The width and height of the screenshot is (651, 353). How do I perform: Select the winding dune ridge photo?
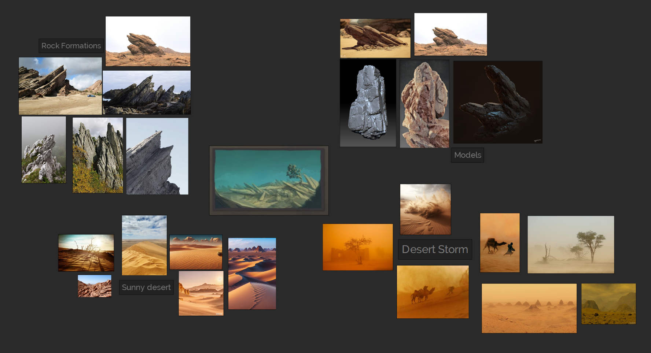point(252,274)
